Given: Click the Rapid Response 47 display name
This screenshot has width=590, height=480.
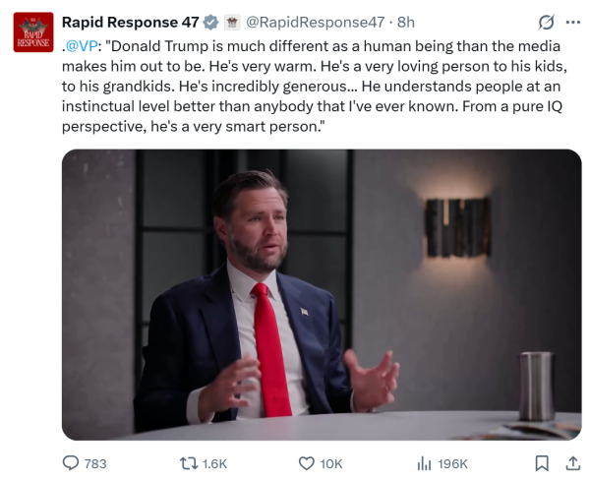Looking at the screenshot, I should [x=130, y=23].
